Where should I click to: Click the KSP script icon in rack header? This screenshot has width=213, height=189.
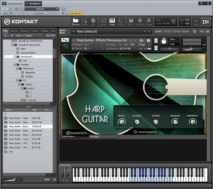(x=195, y=32)
